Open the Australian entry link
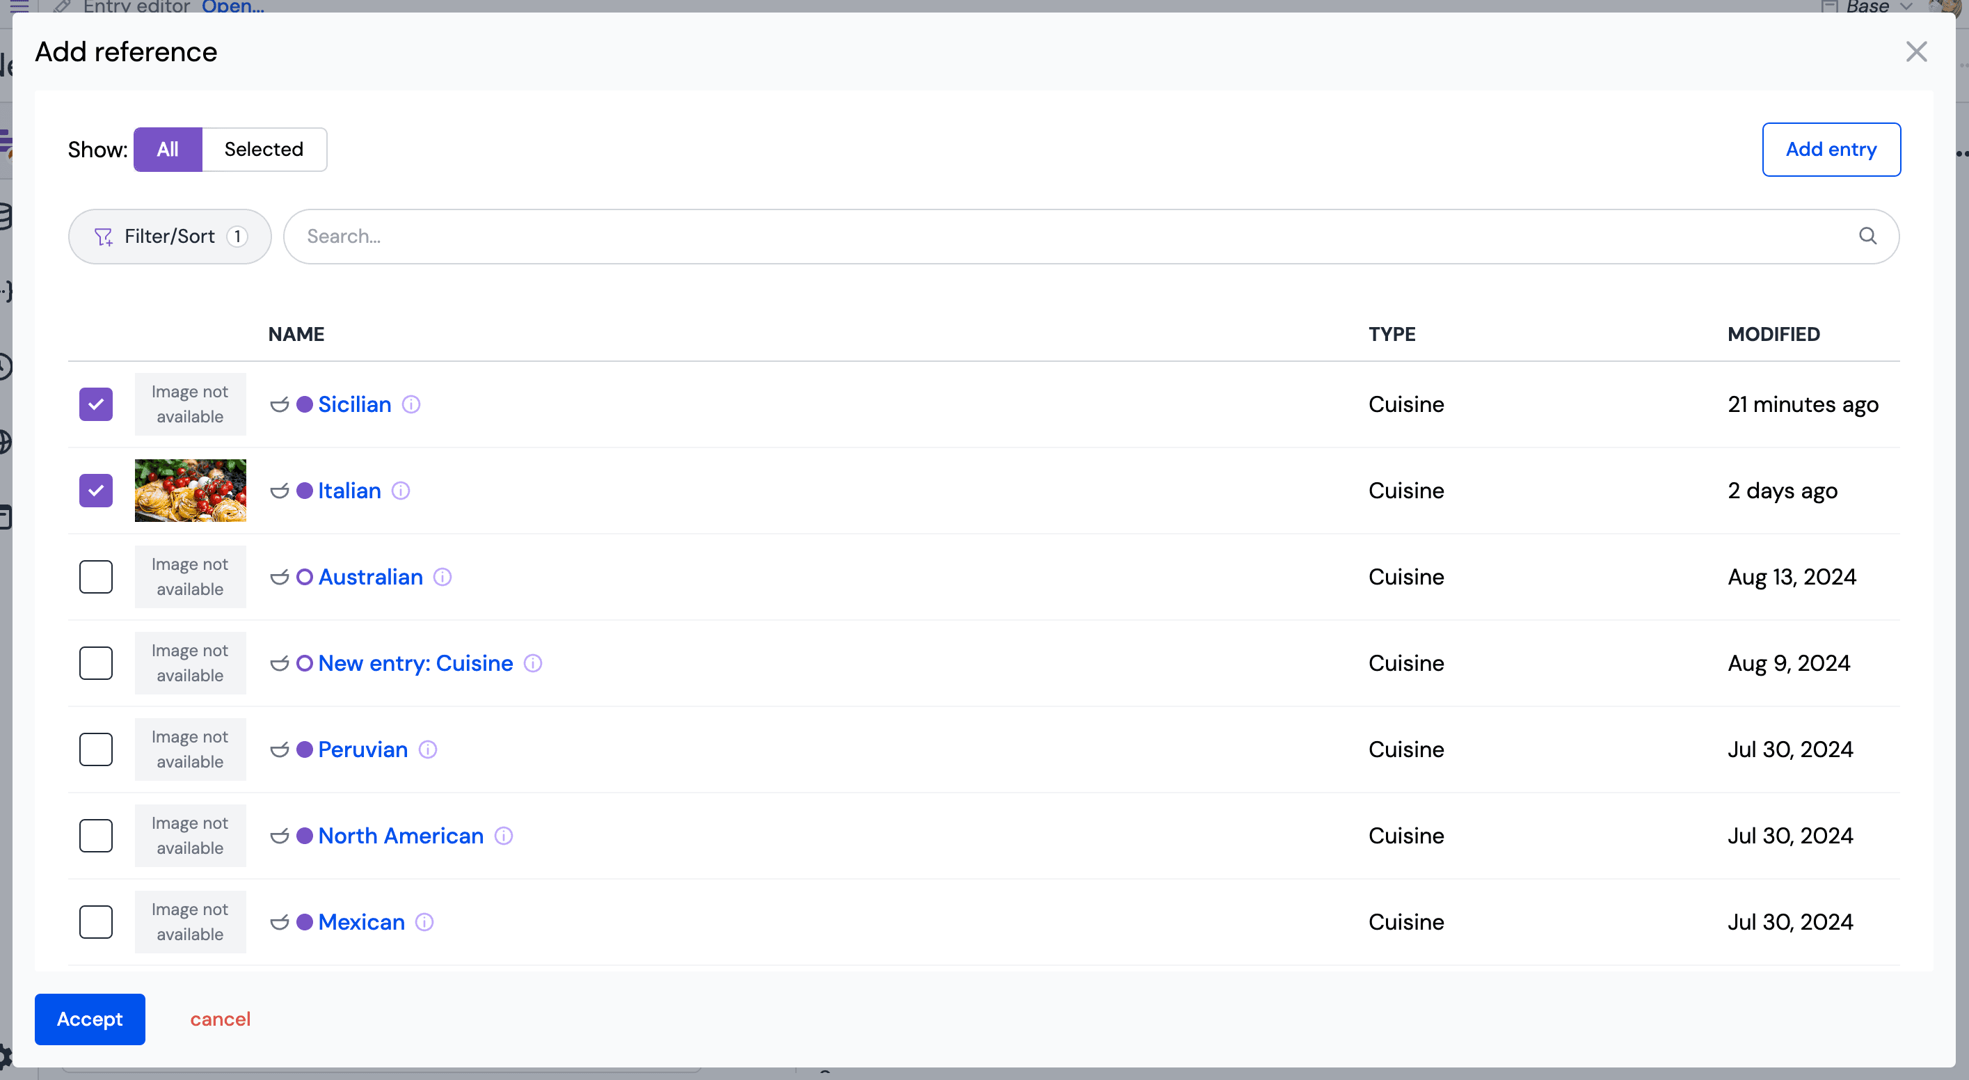Image resolution: width=1969 pixels, height=1080 pixels. (x=371, y=577)
